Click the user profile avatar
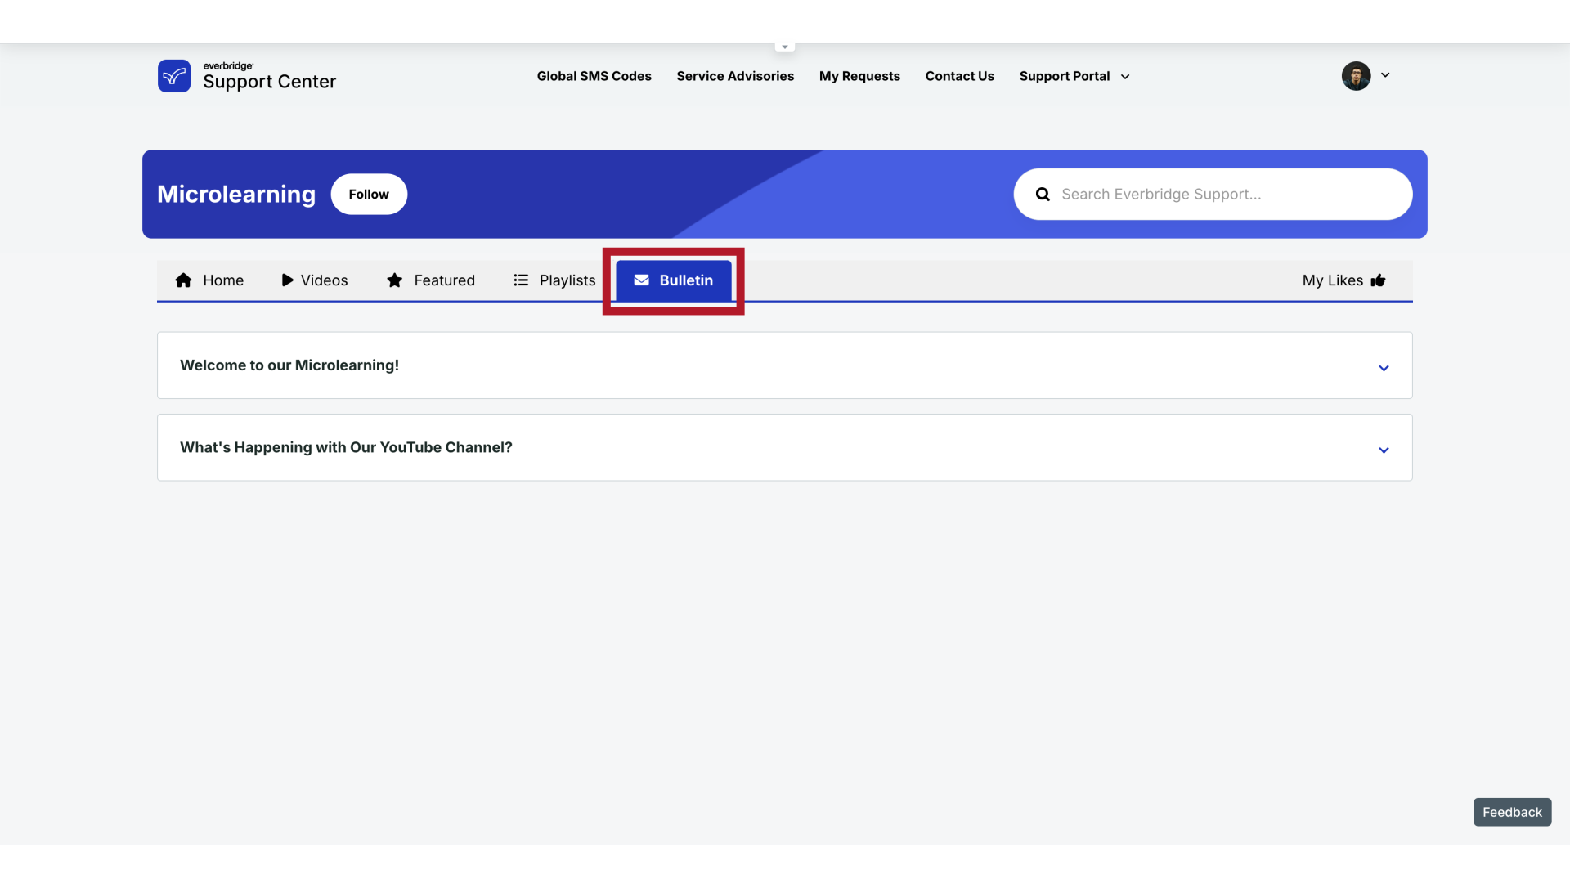 click(1356, 76)
